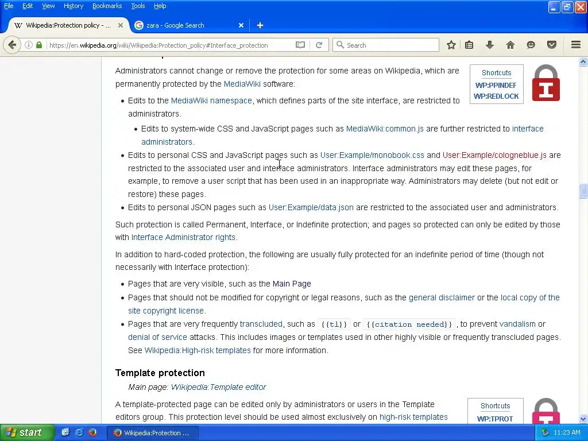
Task: Open local copy of the site link
Action: (x=530, y=298)
